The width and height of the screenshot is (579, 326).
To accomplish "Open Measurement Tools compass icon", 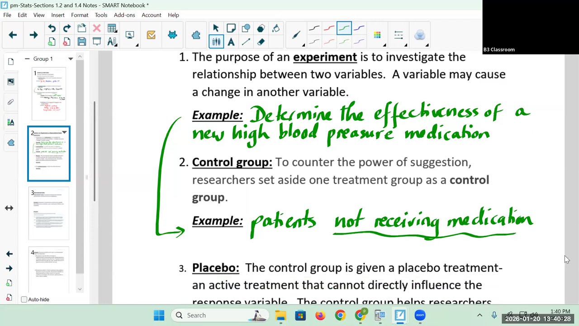I will tap(112, 42).
